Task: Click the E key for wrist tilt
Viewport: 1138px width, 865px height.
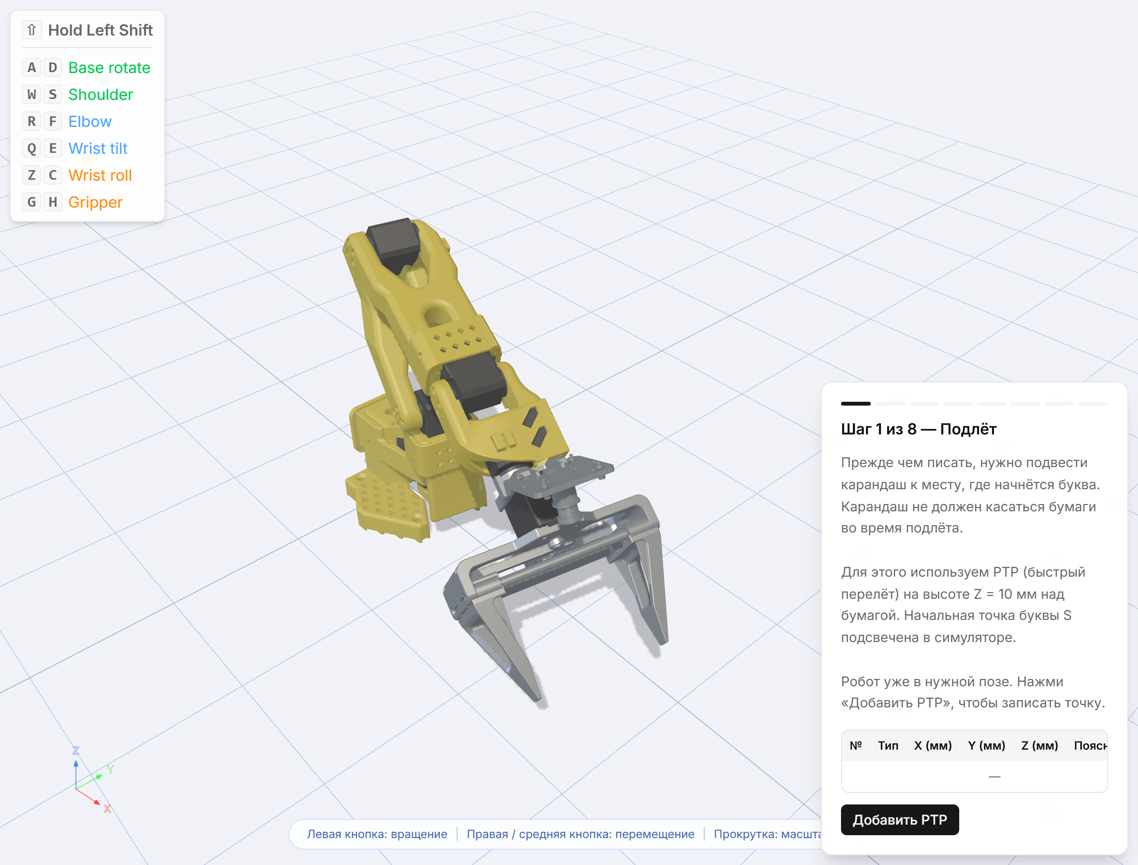Action: click(52, 148)
